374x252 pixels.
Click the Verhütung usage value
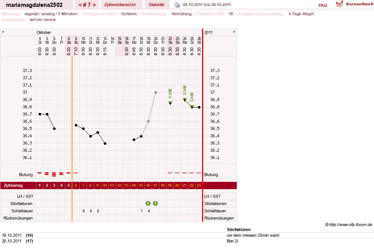pyautogui.click(x=181, y=14)
